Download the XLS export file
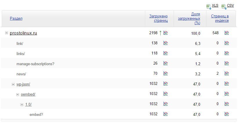The height and width of the screenshot is (124, 238). pyautogui.click(x=215, y=6)
